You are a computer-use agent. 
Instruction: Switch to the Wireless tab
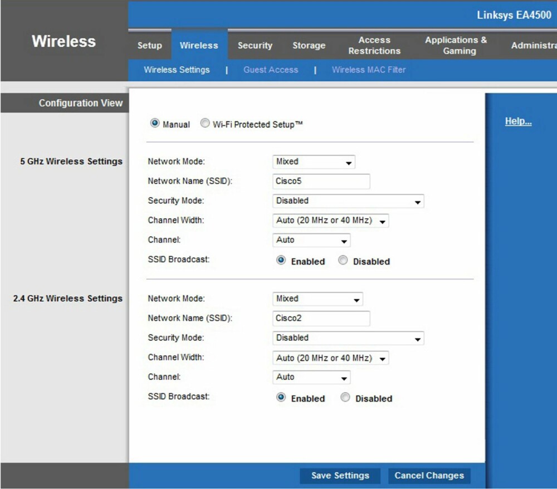199,46
